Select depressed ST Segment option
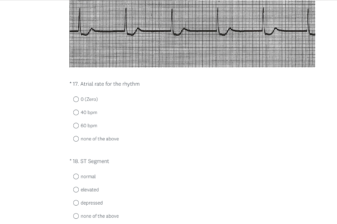Viewport: 337px width, 224px height. pyautogui.click(x=76, y=203)
